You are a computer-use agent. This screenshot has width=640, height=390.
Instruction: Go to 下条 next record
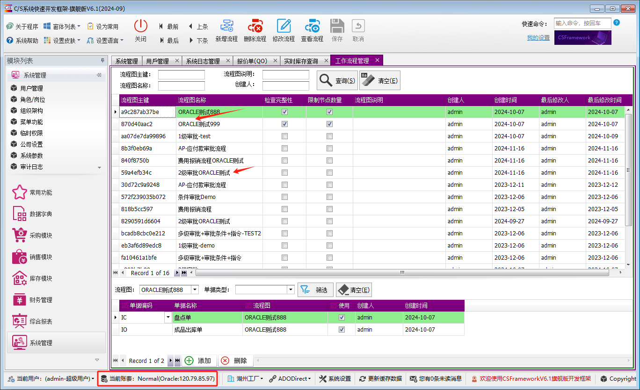[x=198, y=41]
